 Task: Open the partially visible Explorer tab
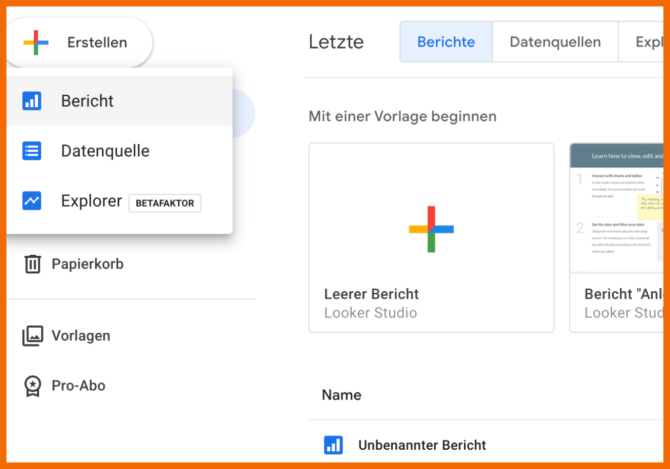click(x=648, y=42)
